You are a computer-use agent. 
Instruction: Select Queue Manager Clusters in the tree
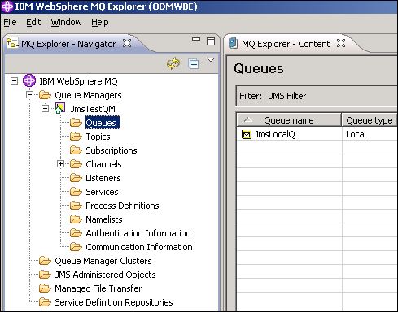(103, 261)
